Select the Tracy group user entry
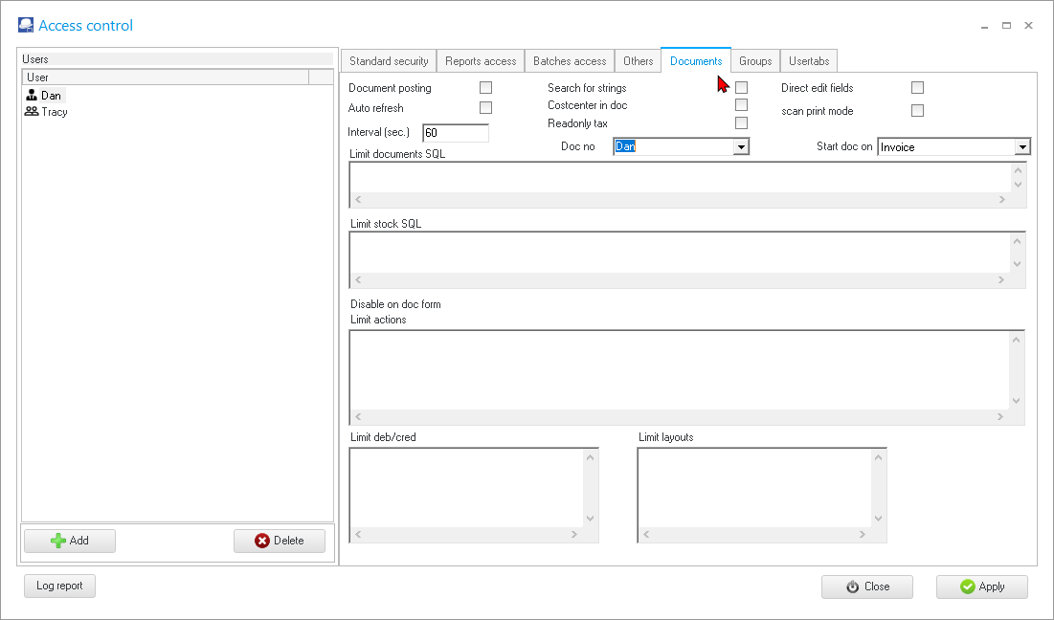The width and height of the screenshot is (1054, 620). pyautogui.click(x=53, y=112)
